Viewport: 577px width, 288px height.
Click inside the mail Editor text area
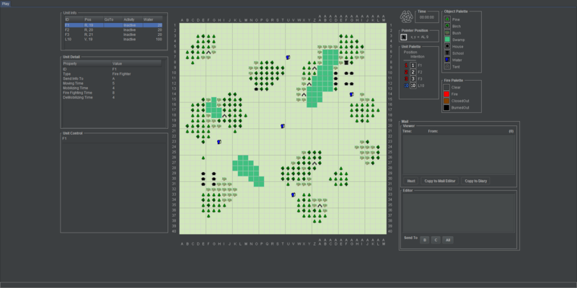click(458, 212)
